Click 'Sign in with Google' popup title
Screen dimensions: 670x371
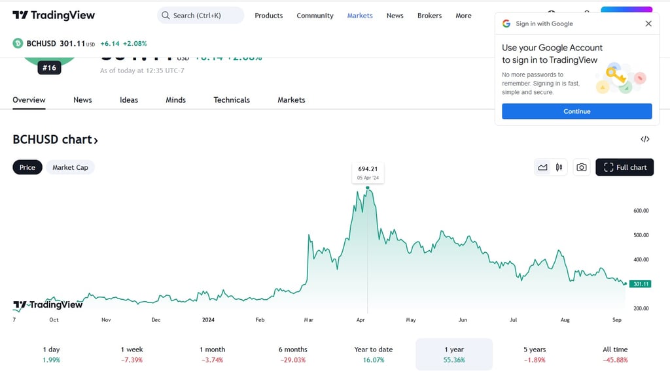[x=544, y=24]
